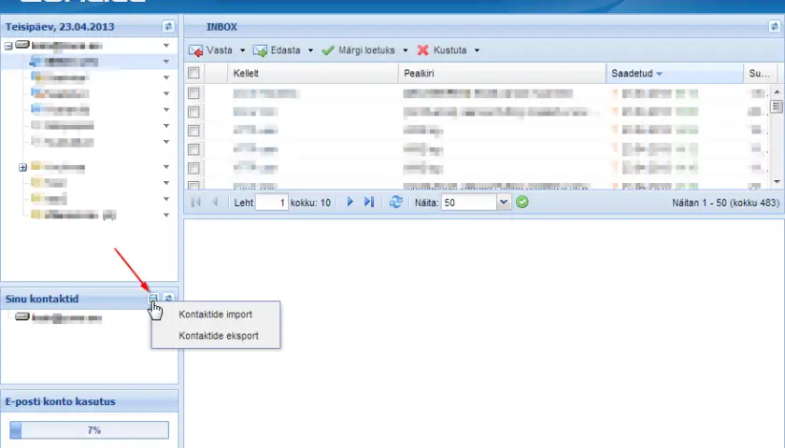
Task: Open the Edasta dropdown arrow
Action: point(310,50)
